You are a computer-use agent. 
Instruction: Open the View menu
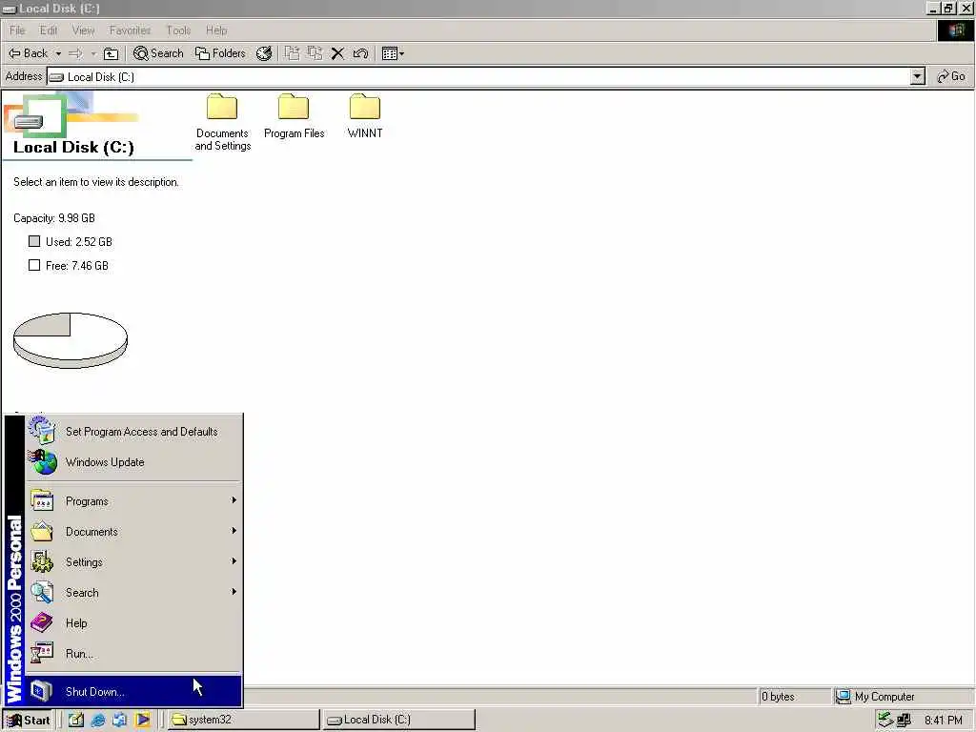pos(83,30)
